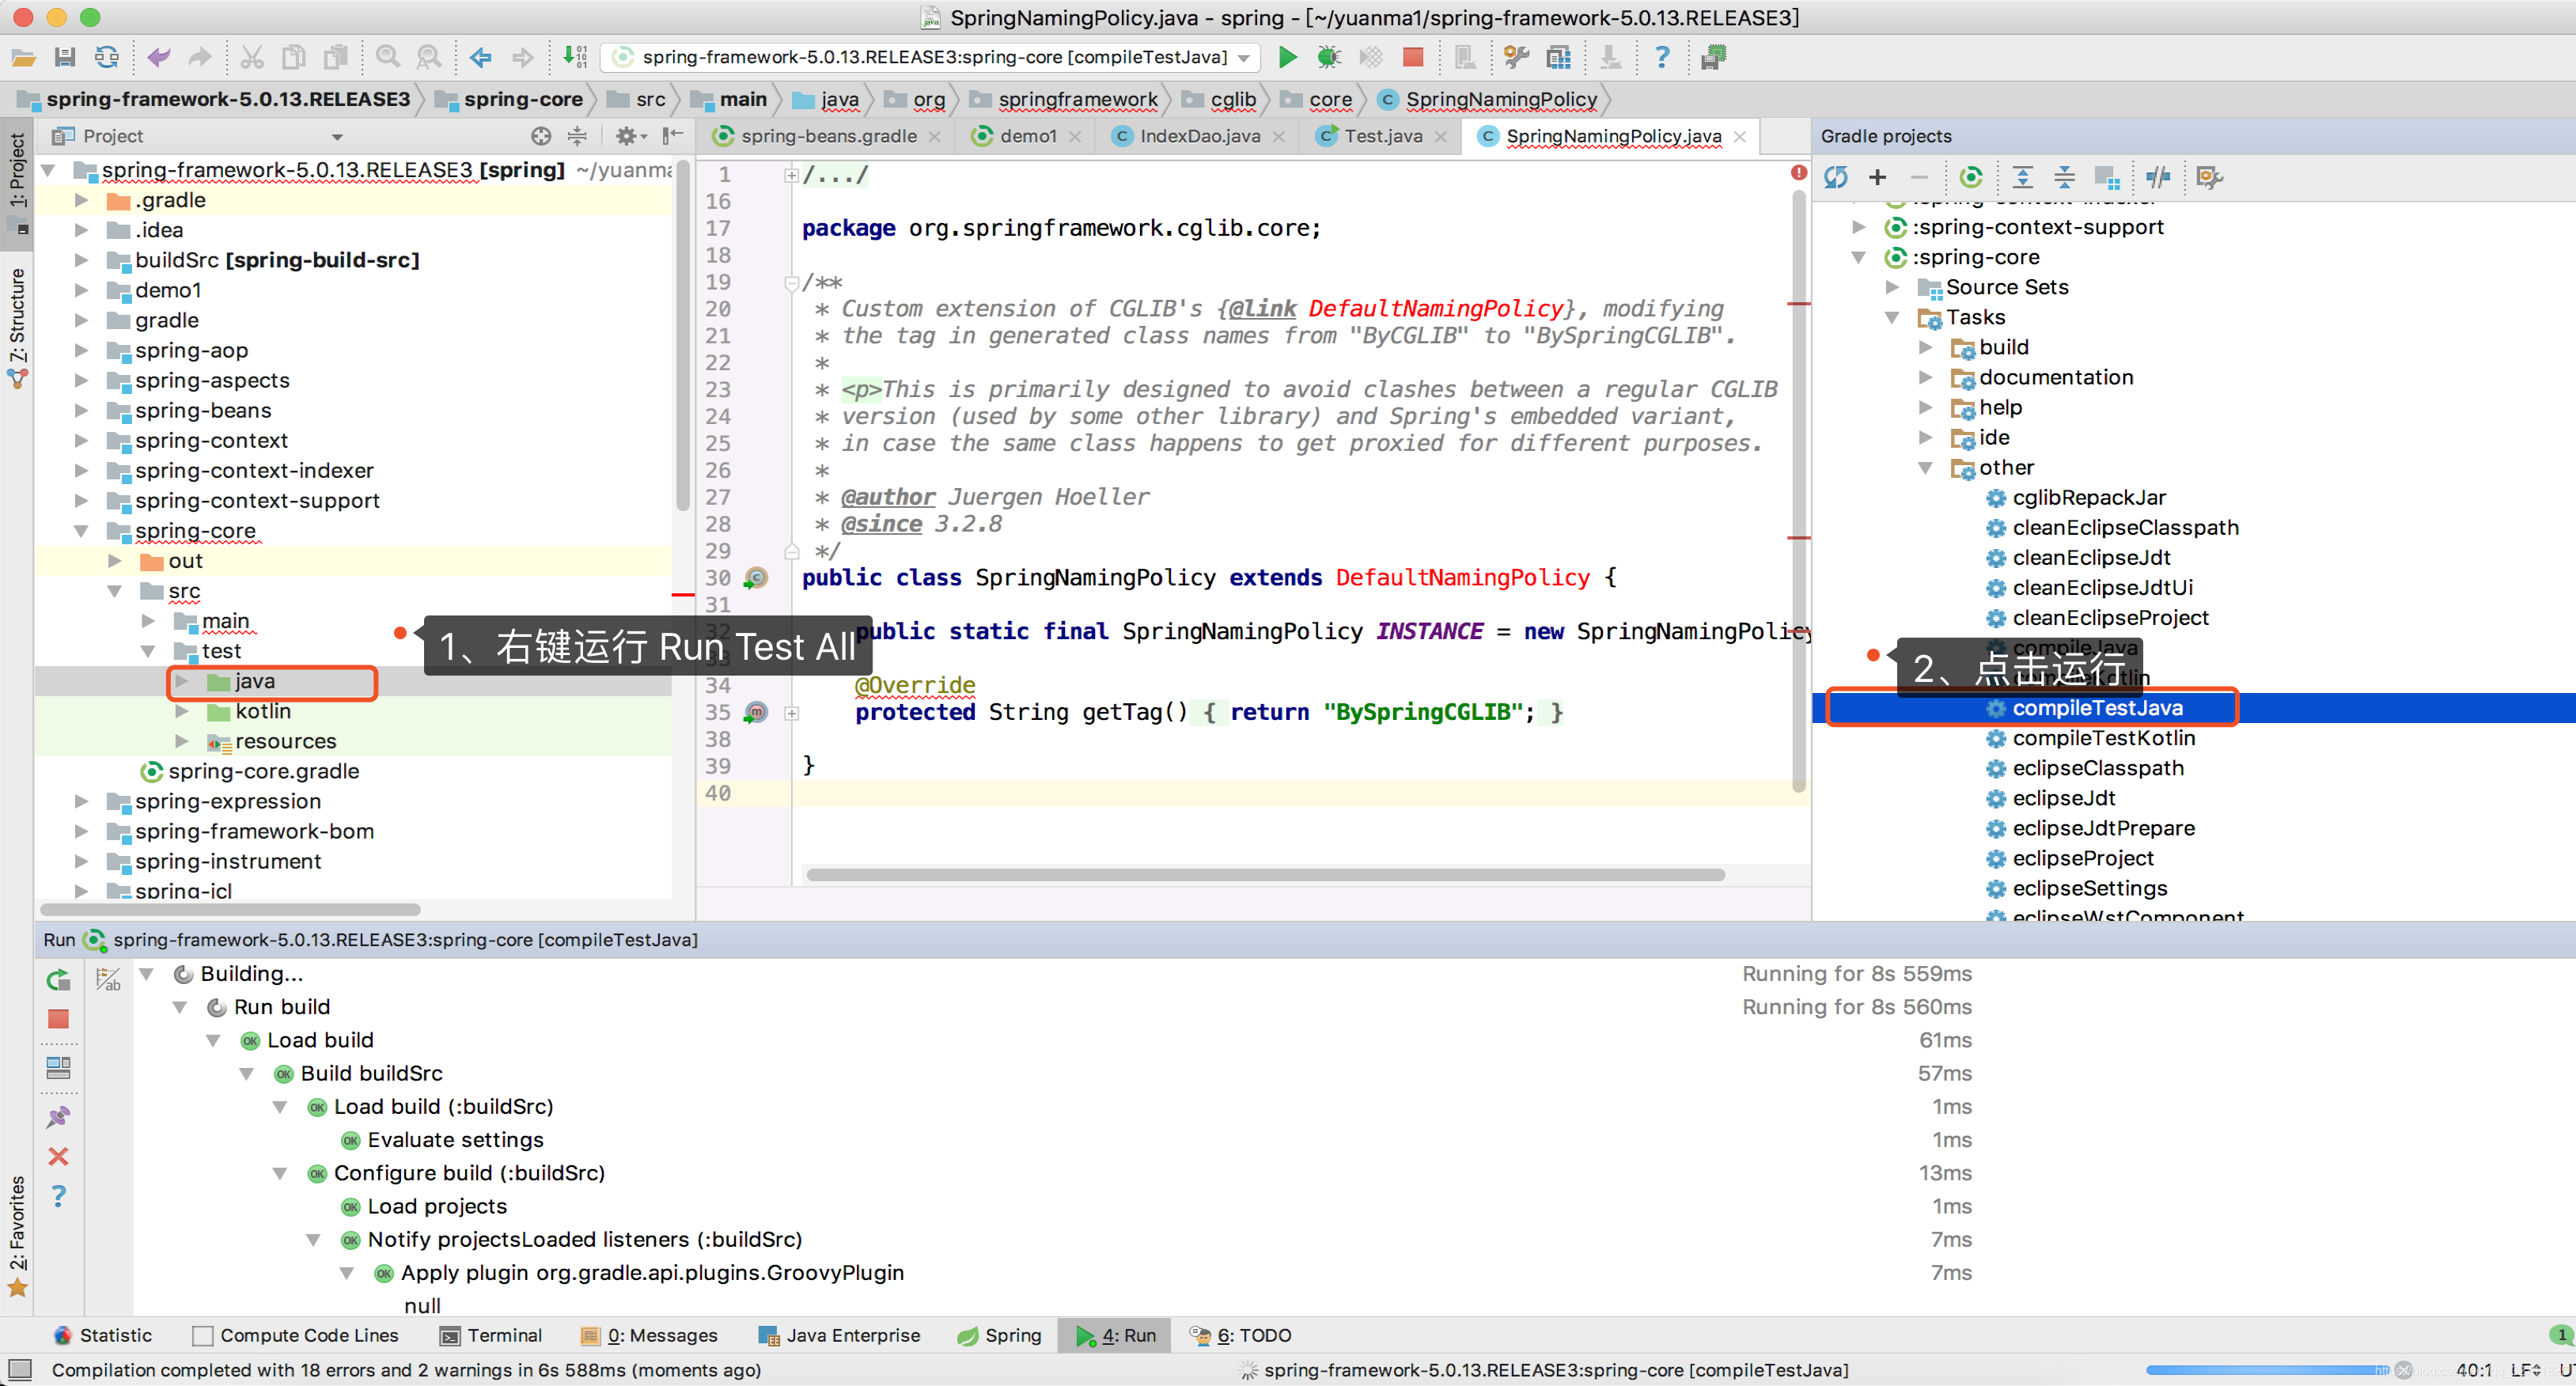This screenshot has width=2576, height=1386.
Task: Click the Gradle refresh/sync icon
Action: pos(1835,176)
